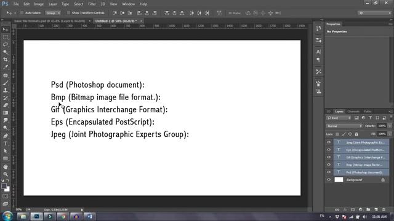Enable Show Transform Controls checkbox
The image size is (394, 221).
(68, 13)
